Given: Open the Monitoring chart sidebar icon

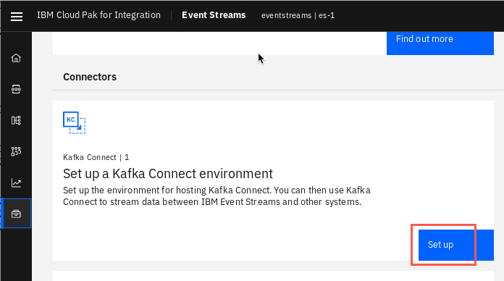Looking at the screenshot, I should 16,183.
